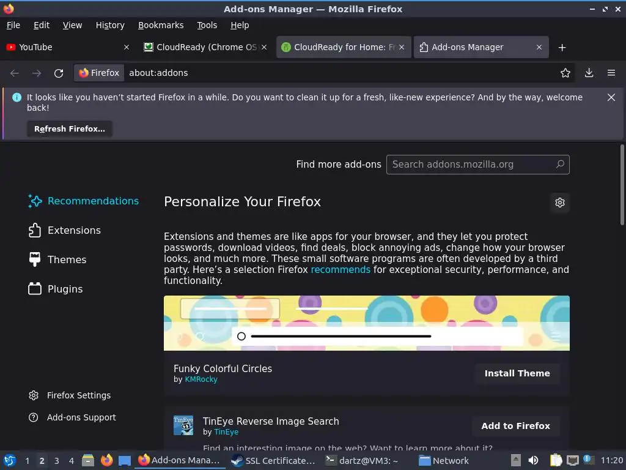Select Recommendations in the sidebar
626x470 pixels.
click(x=83, y=201)
